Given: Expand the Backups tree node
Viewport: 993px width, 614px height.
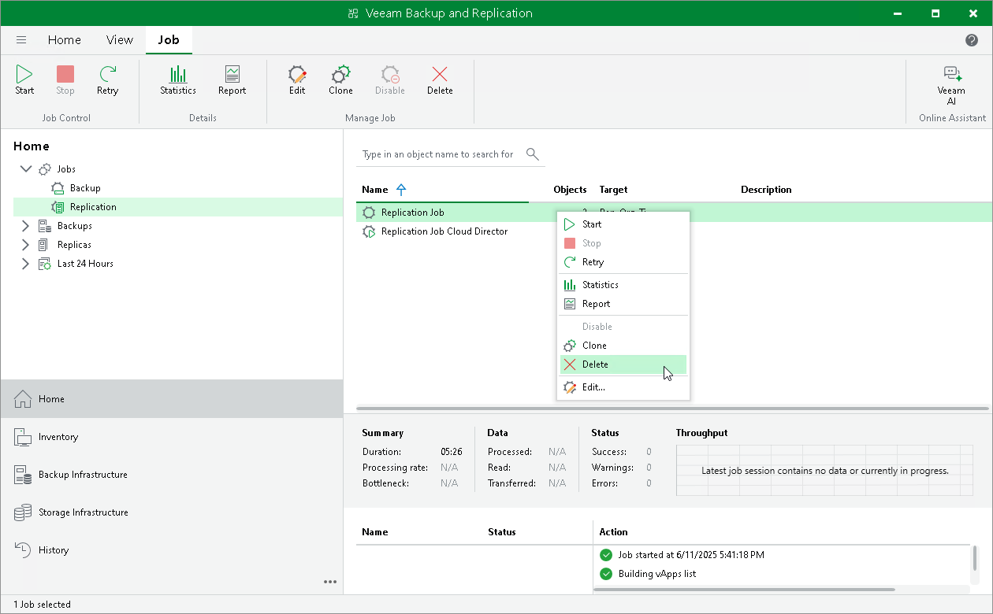Looking at the screenshot, I should point(24,225).
